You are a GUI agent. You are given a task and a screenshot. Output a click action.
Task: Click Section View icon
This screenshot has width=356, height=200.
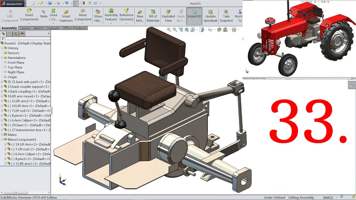tap(187, 29)
